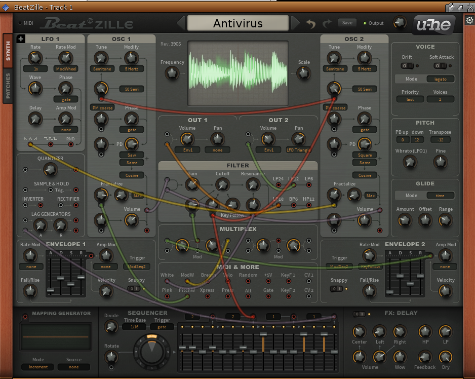Toggle the Soft Attack switch

[x=440, y=66]
